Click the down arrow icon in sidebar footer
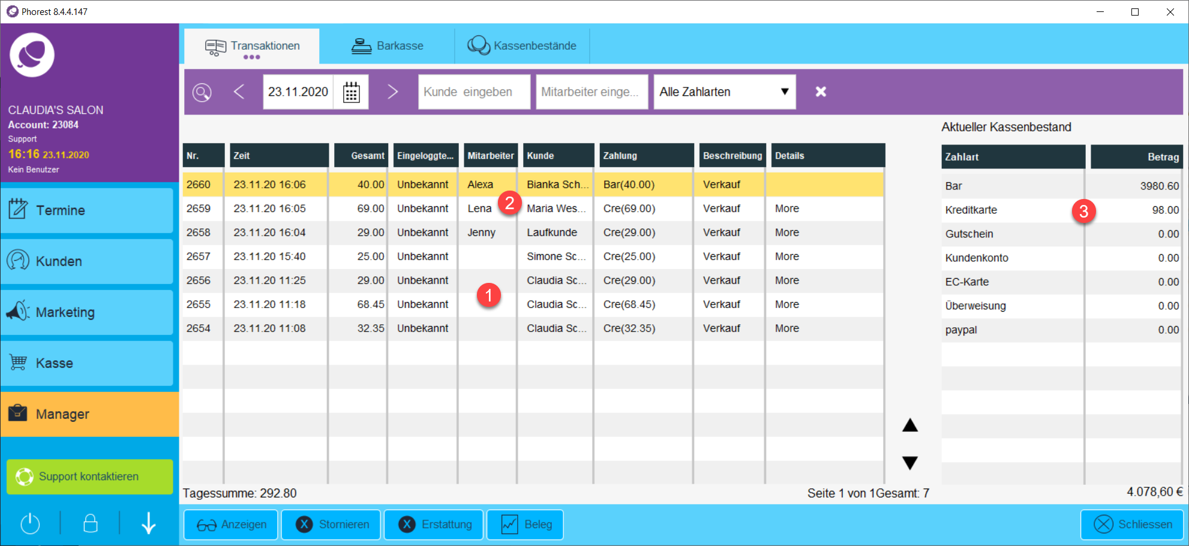This screenshot has height=546, width=1189. pos(148,523)
